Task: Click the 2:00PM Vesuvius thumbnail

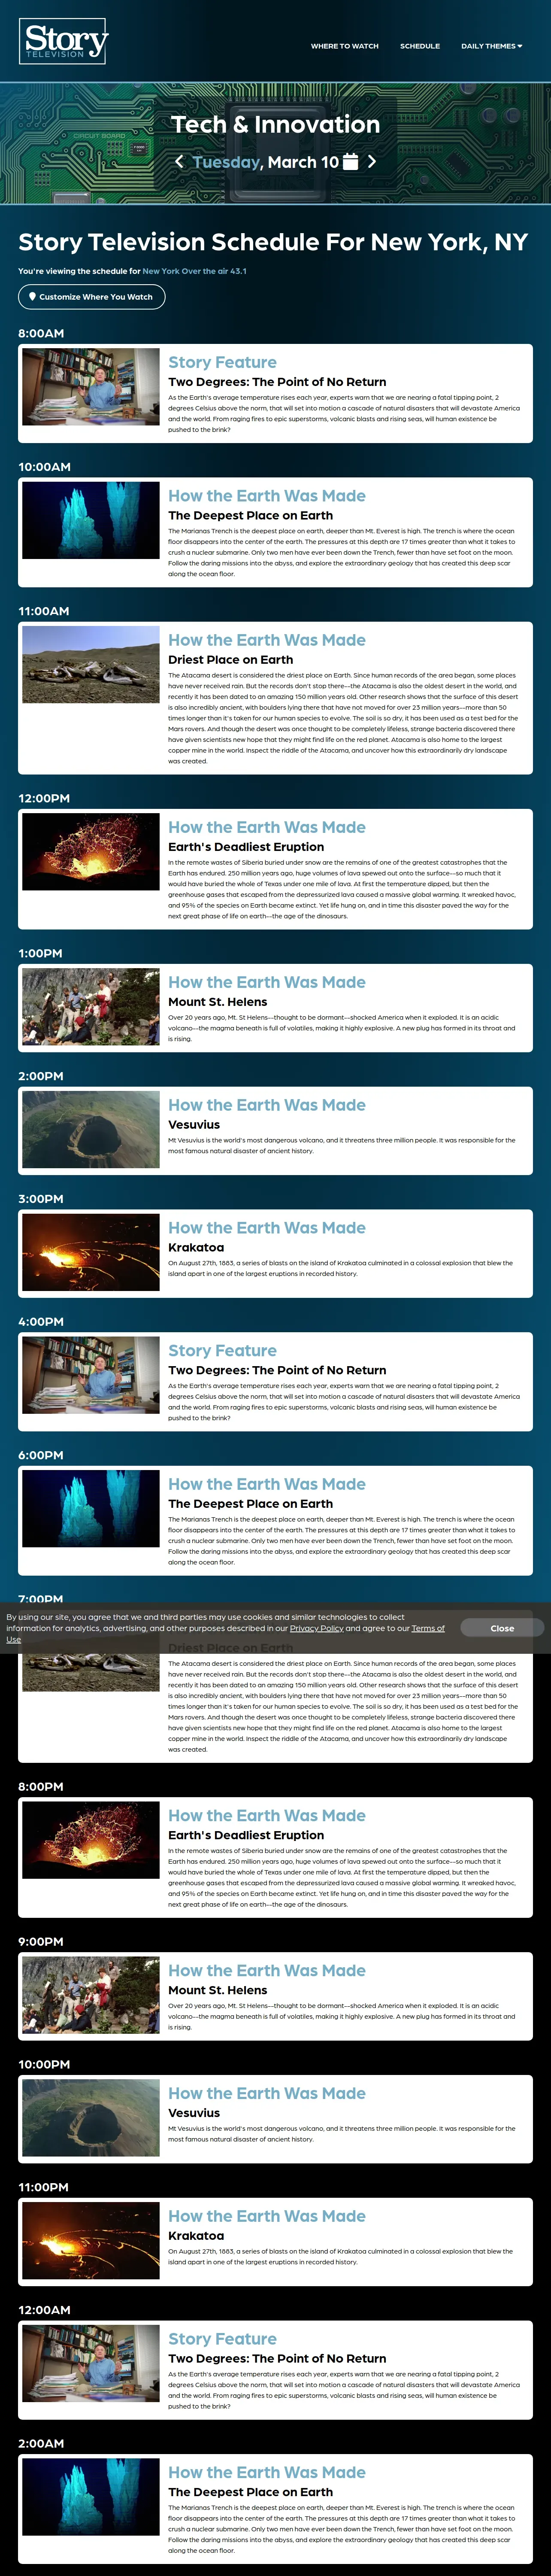Action: pyautogui.click(x=91, y=1129)
